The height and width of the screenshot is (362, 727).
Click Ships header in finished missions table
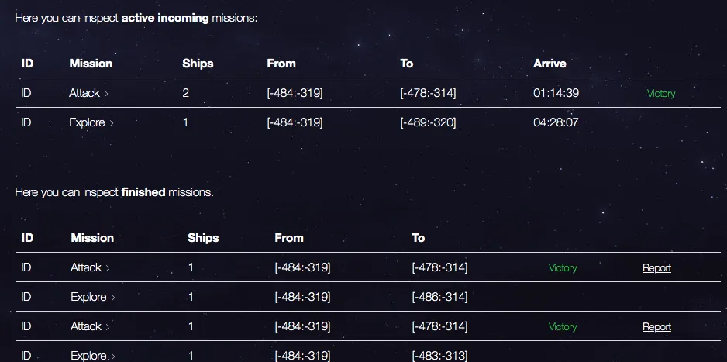[x=203, y=238]
